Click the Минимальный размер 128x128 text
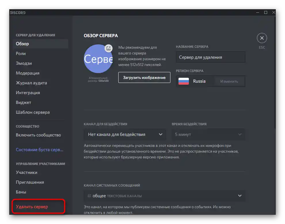285x224 pixels. tap(98, 79)
